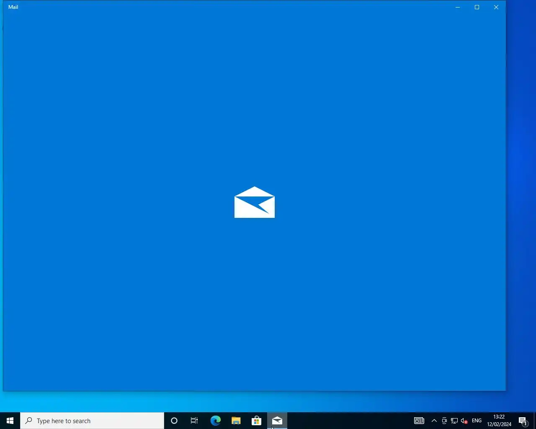Screen dimensions: 536x429
Task: Click the Meet Now tray icon
Action: [444, 421]
